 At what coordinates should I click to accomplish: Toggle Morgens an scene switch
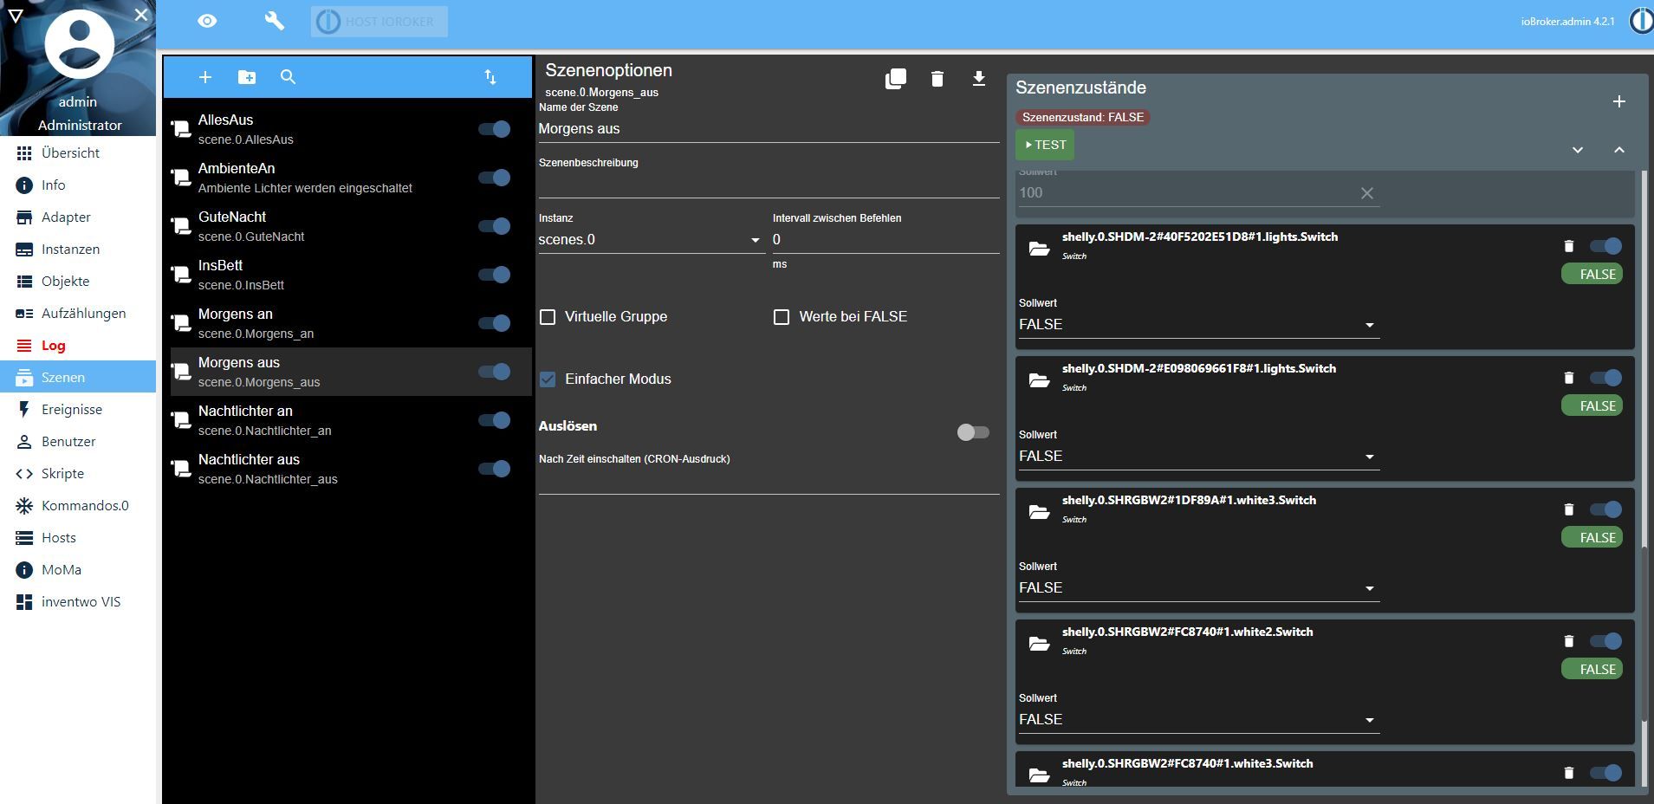(x=495, y=323)
